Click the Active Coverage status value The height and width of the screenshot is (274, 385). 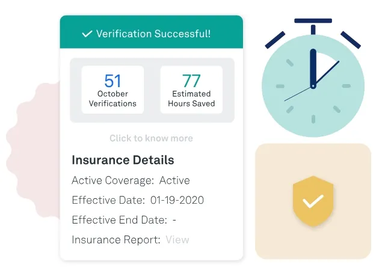point(174,180)
